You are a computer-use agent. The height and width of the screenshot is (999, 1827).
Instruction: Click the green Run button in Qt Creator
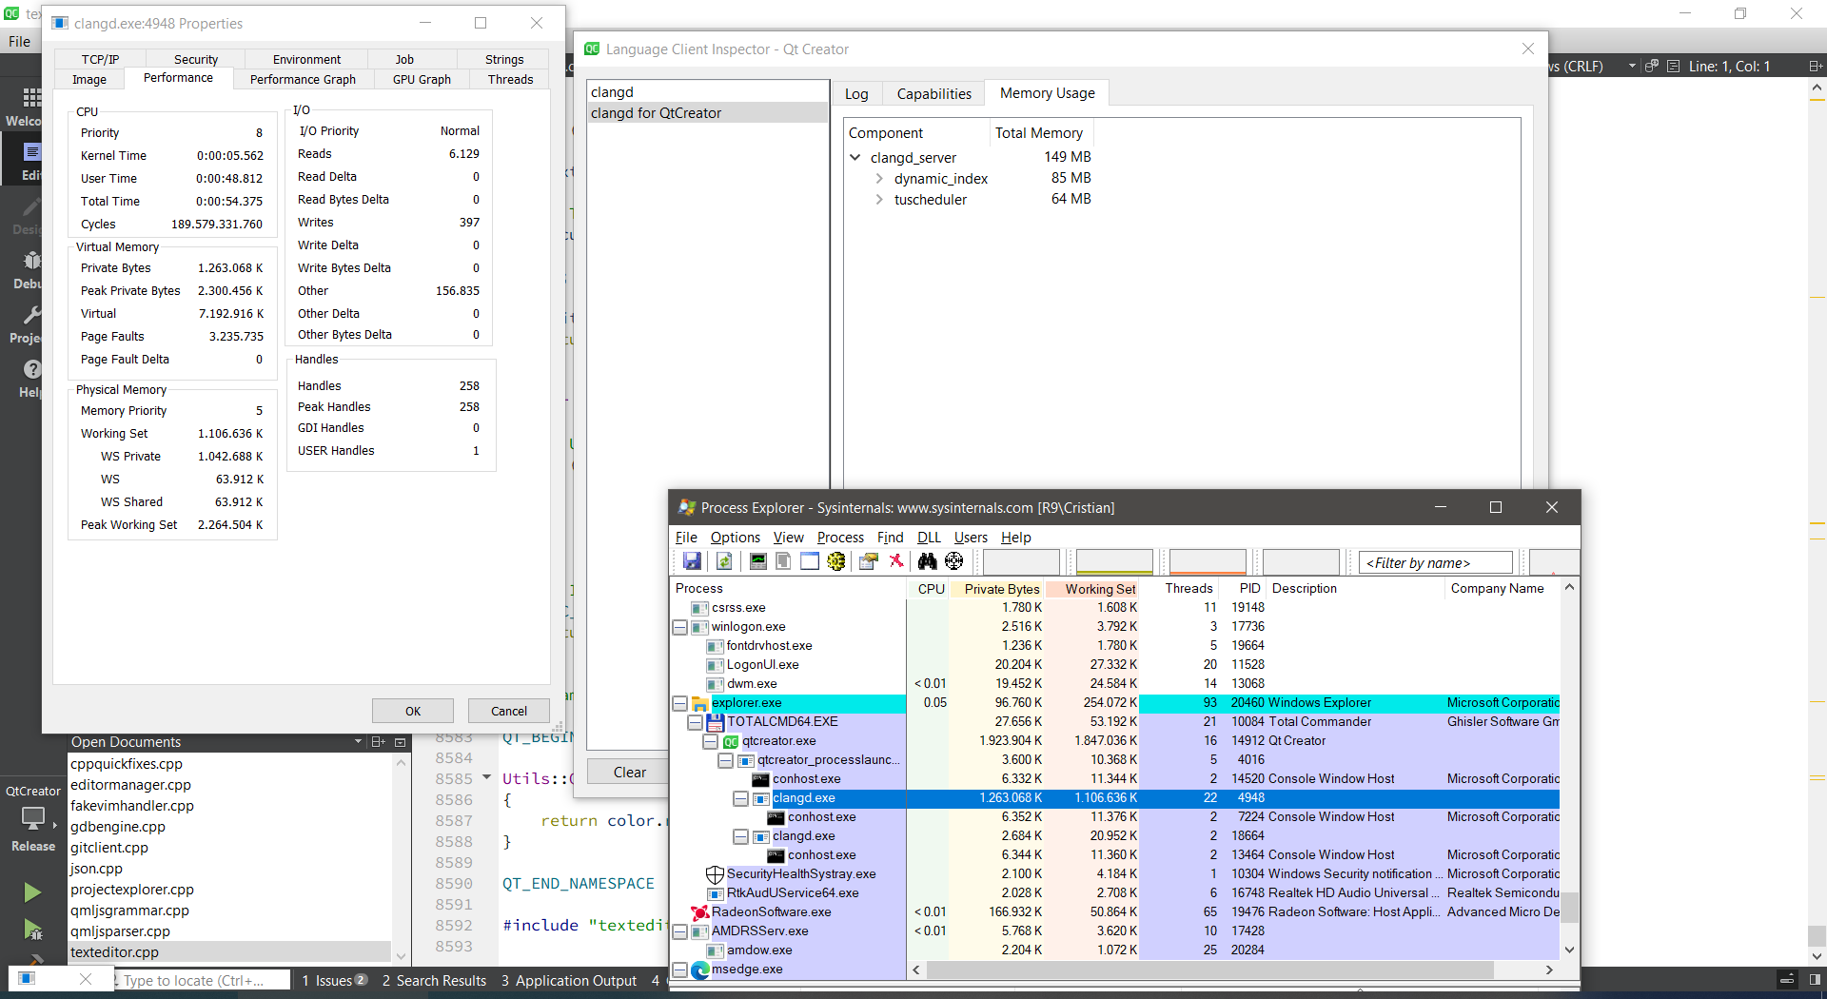pyautogui.click(x=32, y=891)
